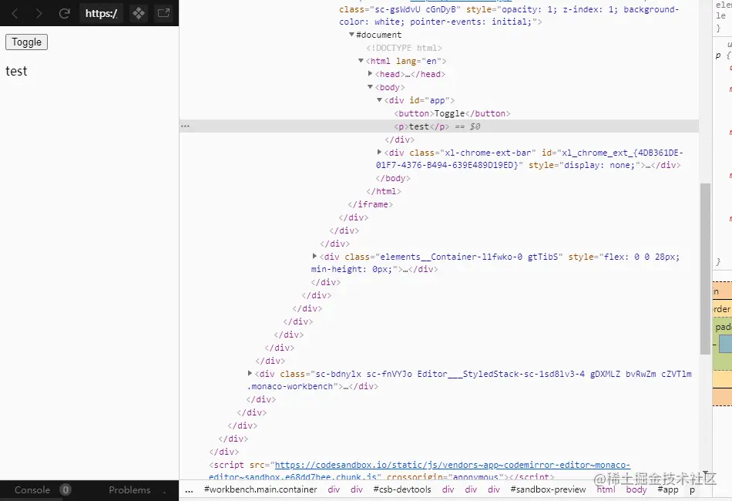732x501 pixels.
Task: Click the #app breadcrumb item
Action: point(667,489)
